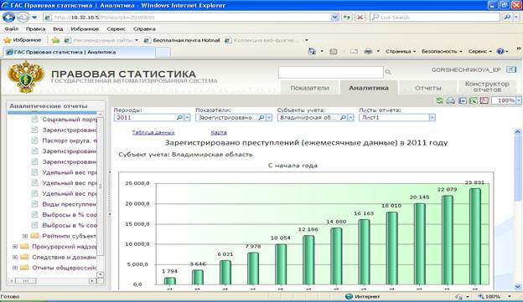Viewport: 523px width, 302px height.
Task: Select the ГАС Правовая статистика browser tab
Action: (x=79, y=52)
